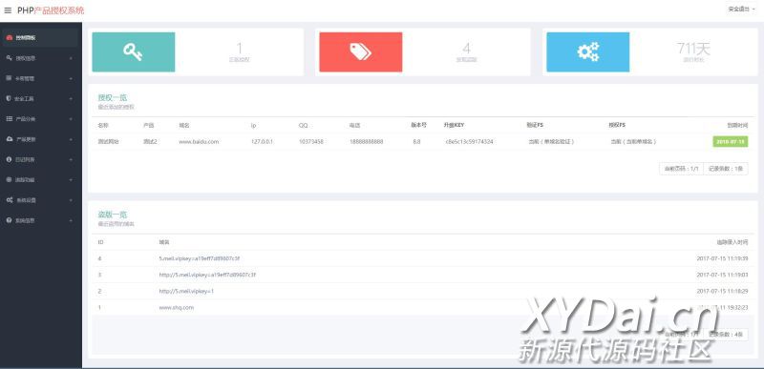The width and height of the screenshot is (764, 369).
Task: Click the key icon in sidebar
Action: [10, 58]
